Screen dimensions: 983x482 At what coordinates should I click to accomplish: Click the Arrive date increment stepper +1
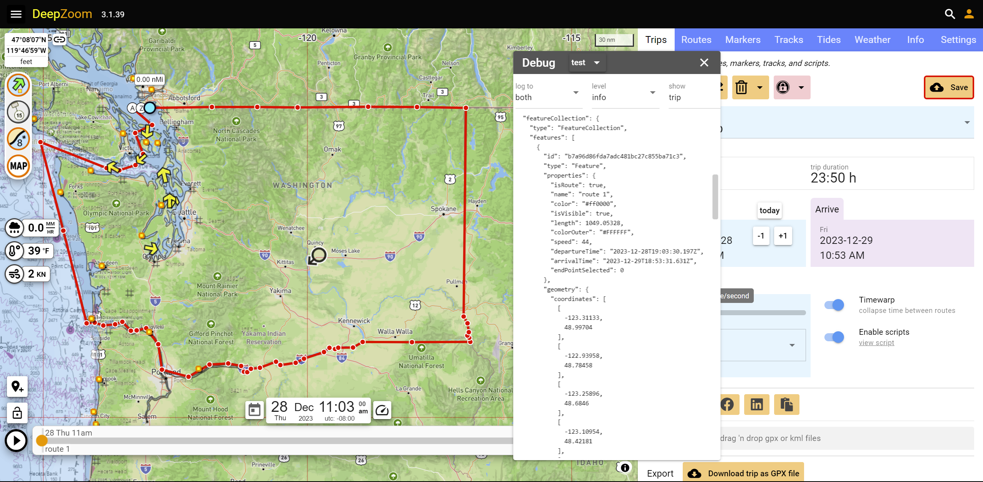click(783, 237)
